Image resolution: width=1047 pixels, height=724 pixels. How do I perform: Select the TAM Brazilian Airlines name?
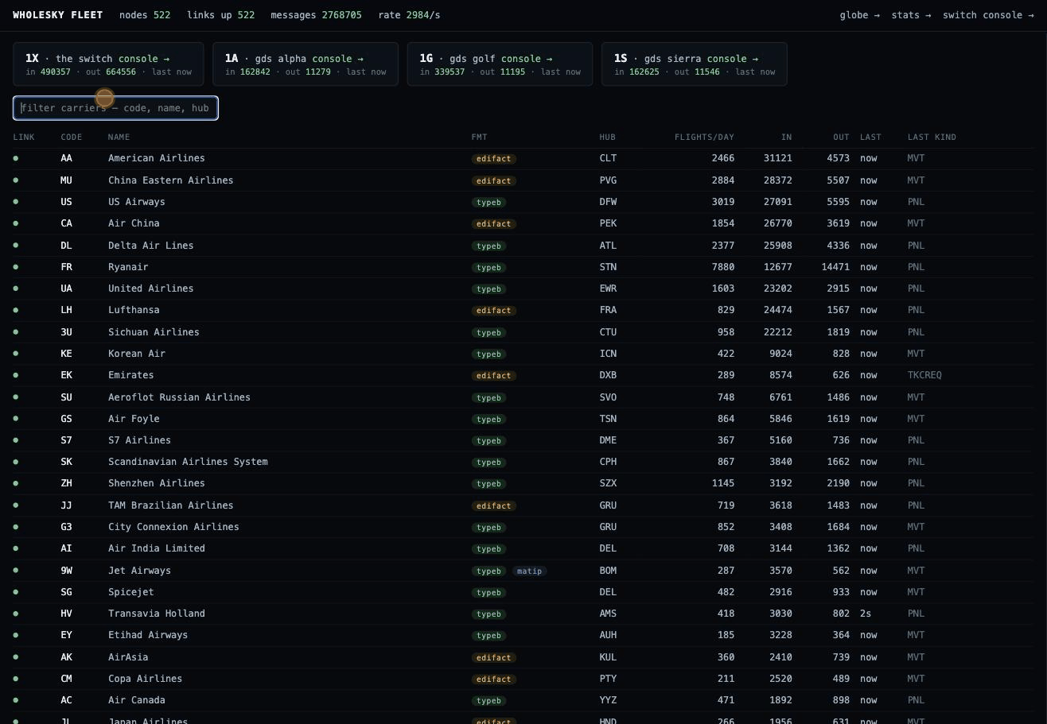[x=170, y=505]
